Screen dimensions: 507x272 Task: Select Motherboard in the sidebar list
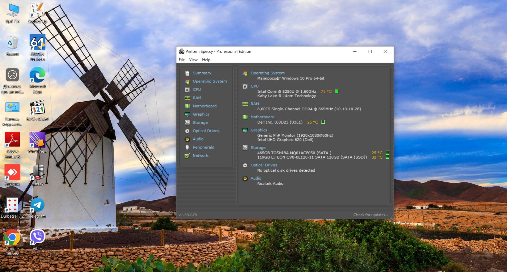click(x=204, y=106)
